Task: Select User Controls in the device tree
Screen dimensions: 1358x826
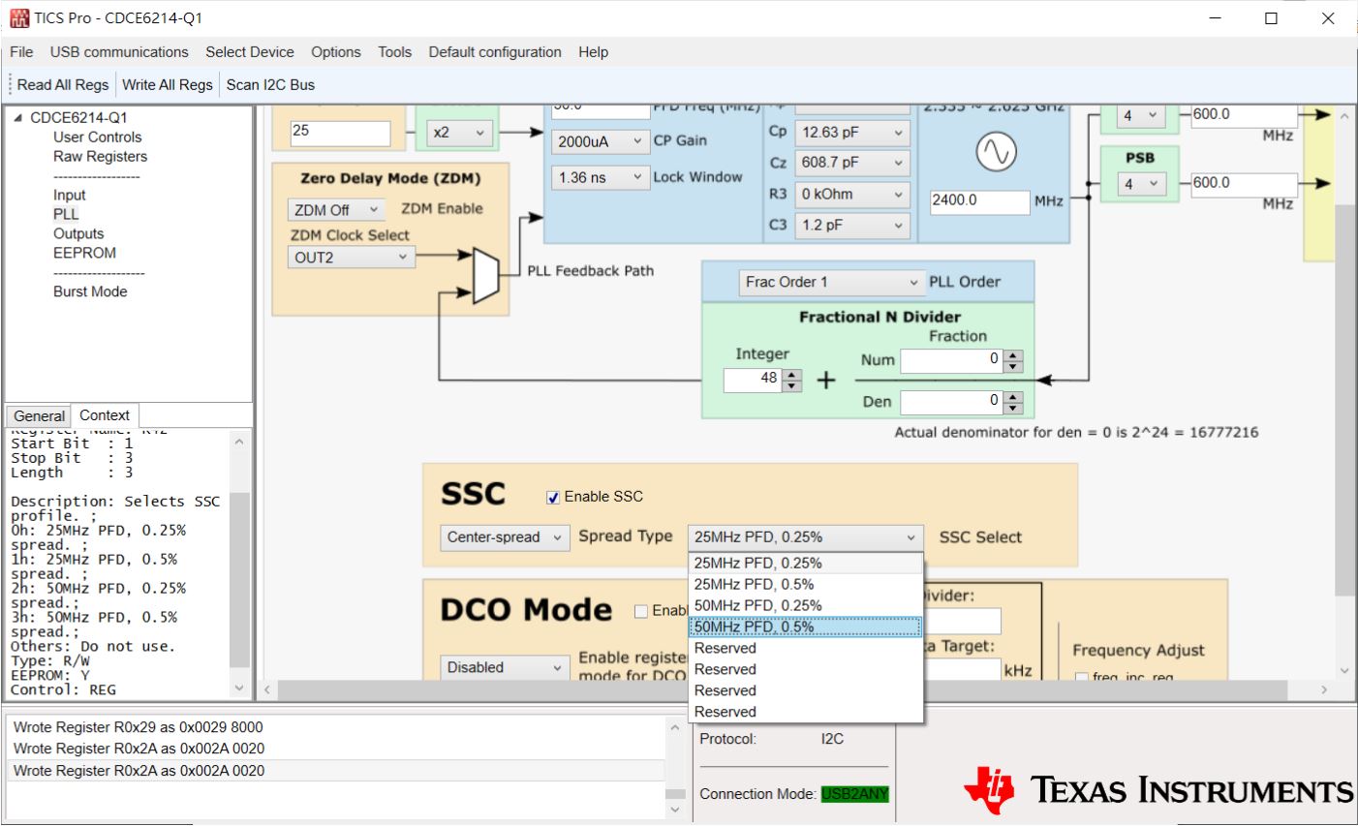Action: (x=98, y=138)
